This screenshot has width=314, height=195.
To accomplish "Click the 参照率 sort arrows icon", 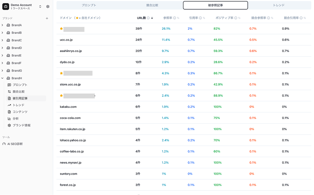I will point(178,18).
